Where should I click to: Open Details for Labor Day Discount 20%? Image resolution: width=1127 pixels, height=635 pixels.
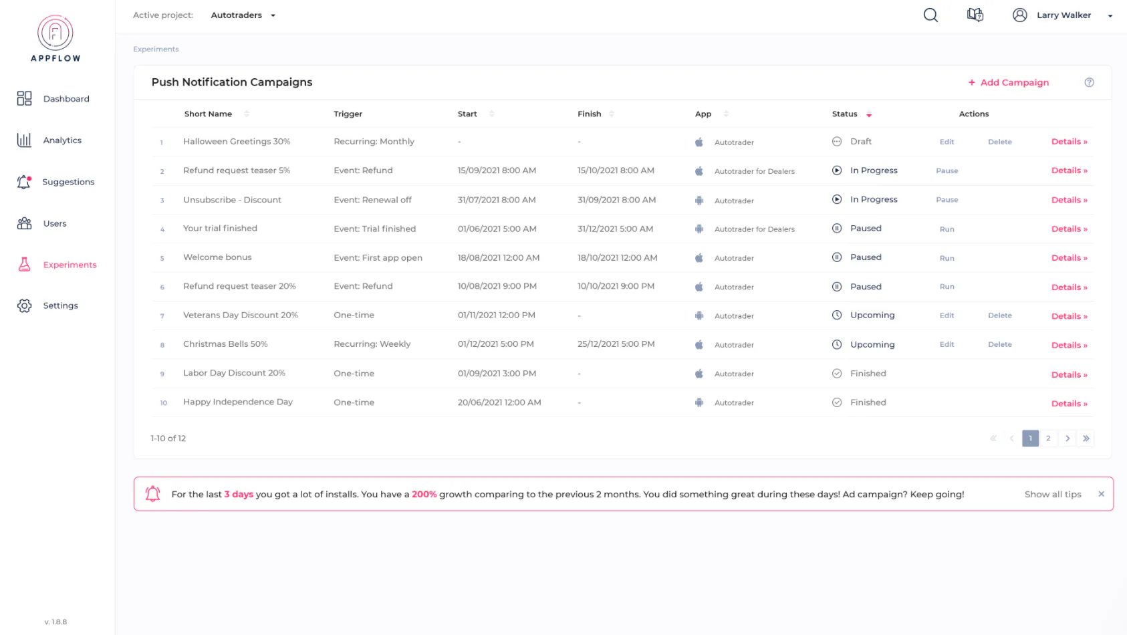click(x=1069, y=374)
